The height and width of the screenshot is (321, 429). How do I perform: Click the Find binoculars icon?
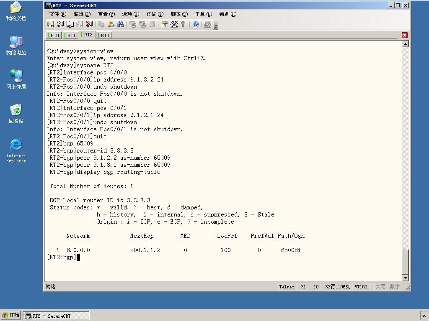pyautogui.click(x=120, y=24)
